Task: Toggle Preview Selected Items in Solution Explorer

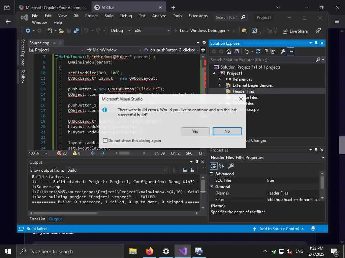Action: 290,51
